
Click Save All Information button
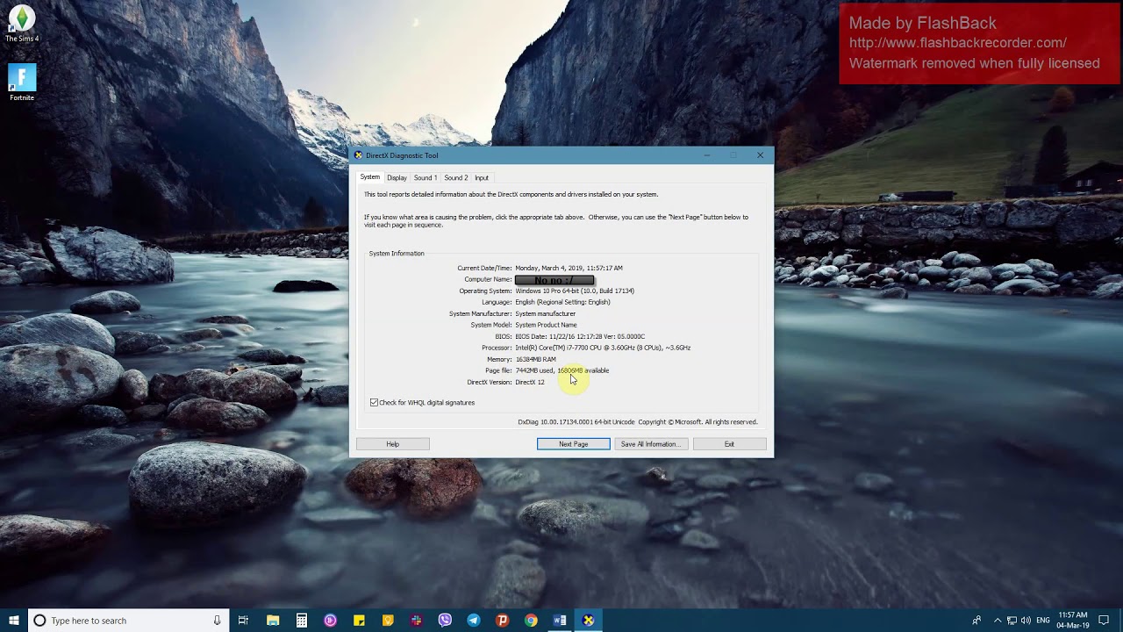pos(650,444)
